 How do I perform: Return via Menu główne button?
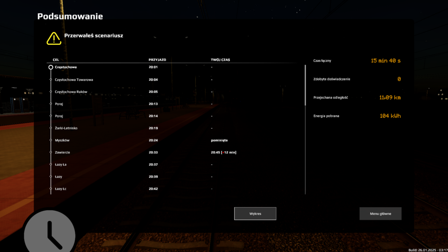point(380,214)
